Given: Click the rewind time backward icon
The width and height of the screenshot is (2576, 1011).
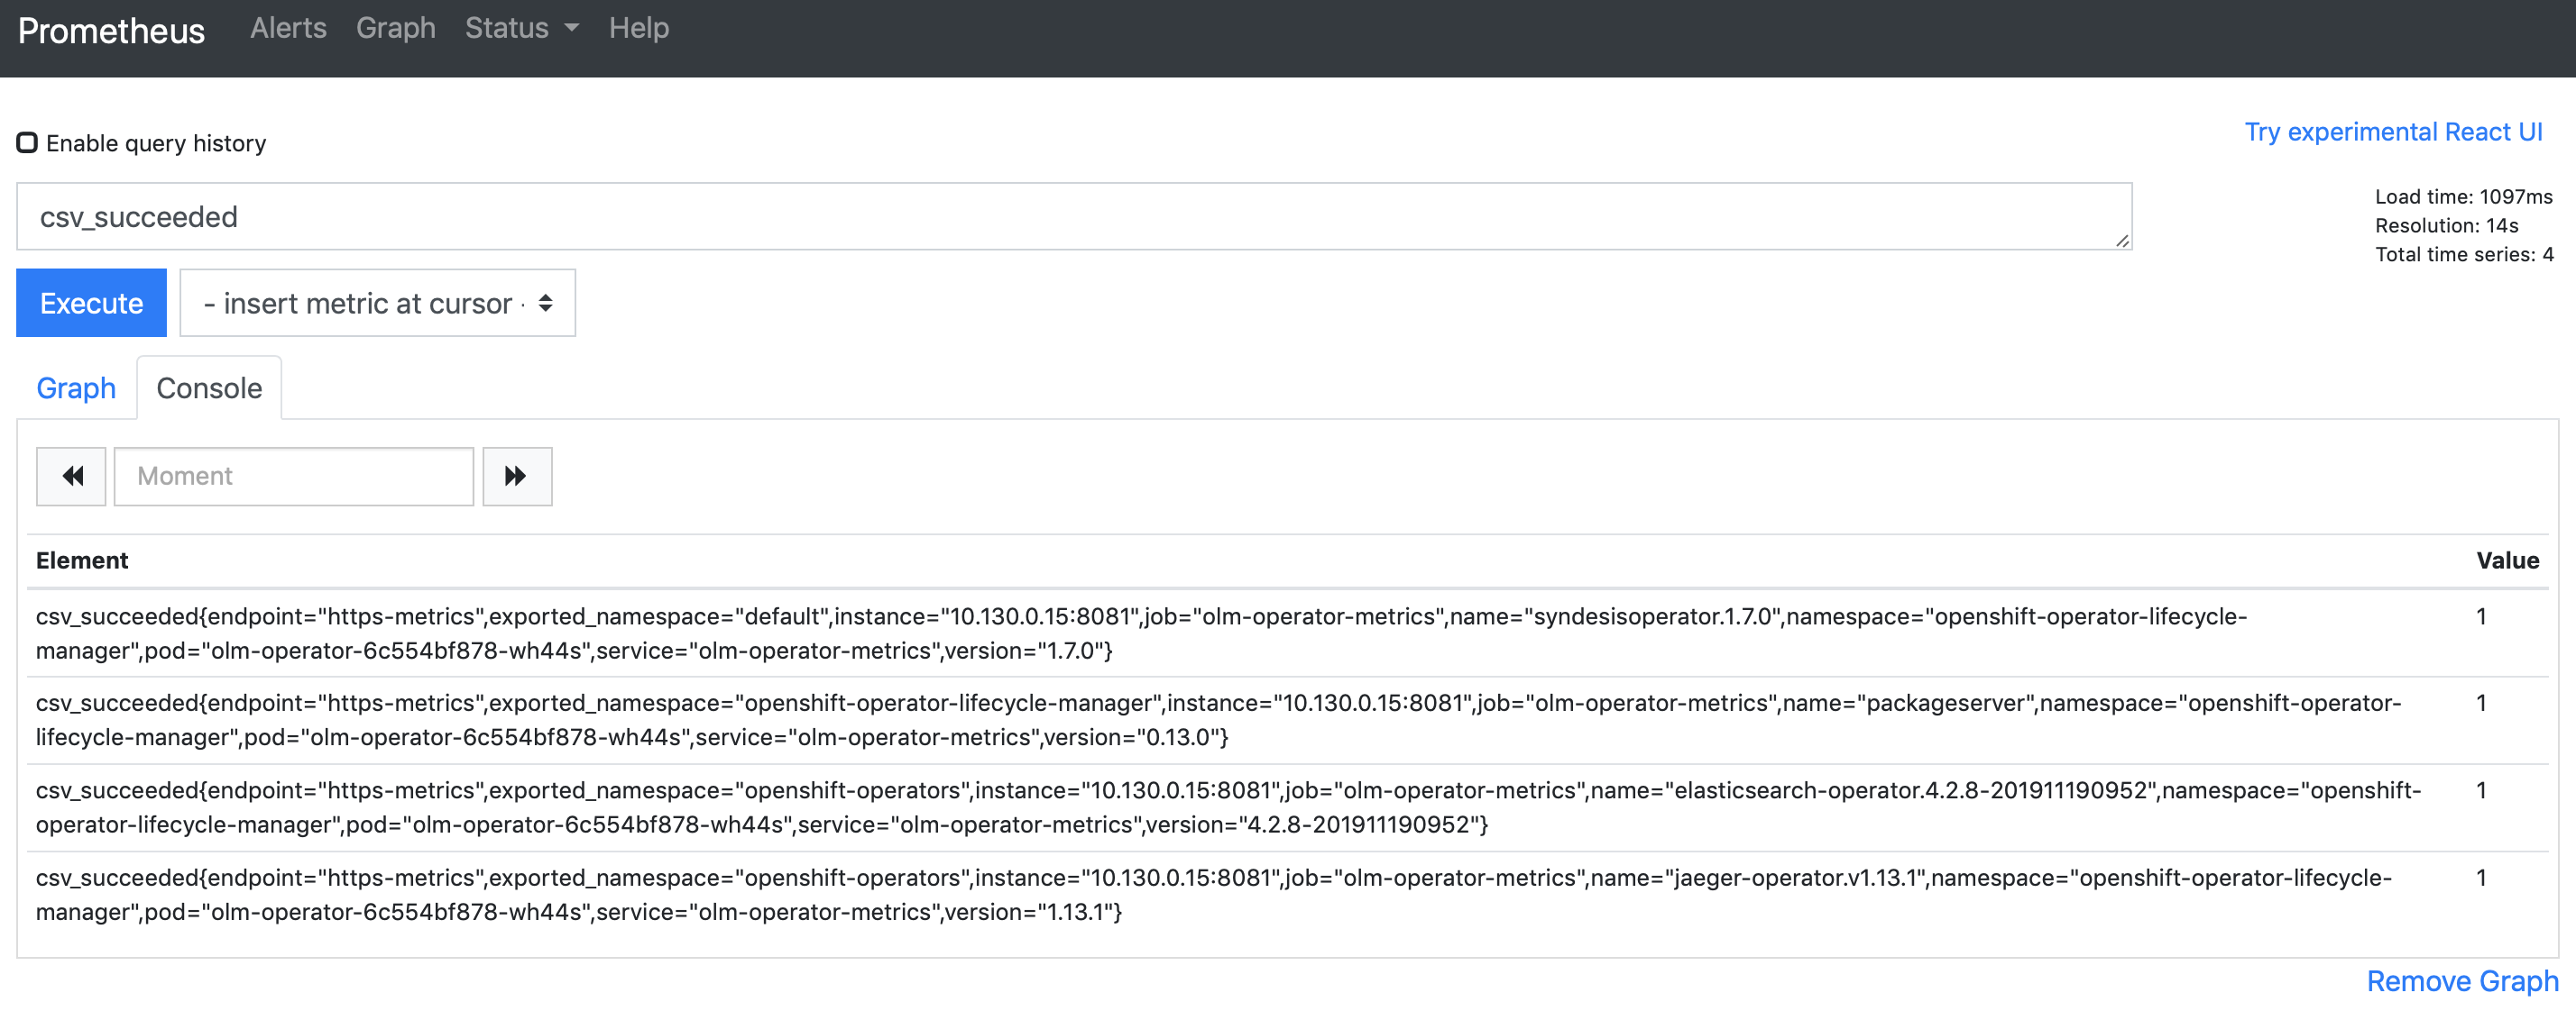Looking at the screenshot, I should tap(71, 476).
